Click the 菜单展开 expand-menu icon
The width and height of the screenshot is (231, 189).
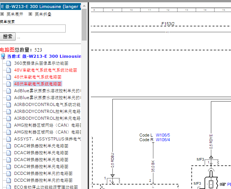[x=2, y=14]
